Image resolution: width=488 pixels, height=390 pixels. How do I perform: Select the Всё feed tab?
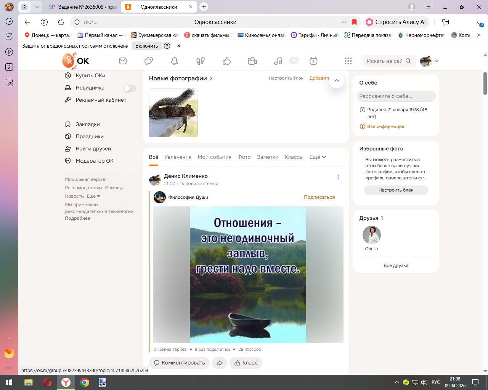pyautogui.click(x=154, y=157)
